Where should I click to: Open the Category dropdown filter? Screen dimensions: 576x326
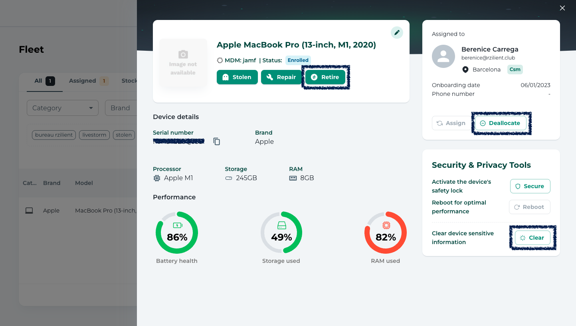click(63, 108)
